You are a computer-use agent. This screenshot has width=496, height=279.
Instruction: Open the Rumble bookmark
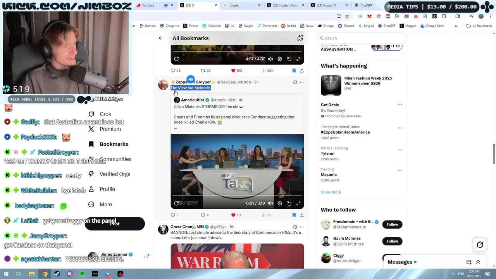coord(147,26)
